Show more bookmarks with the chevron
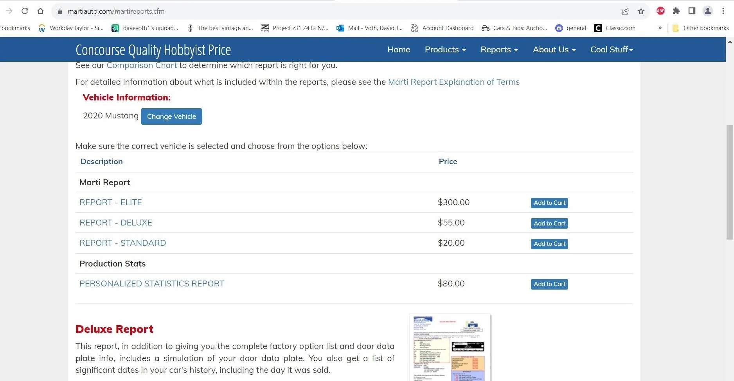 point(660,28)
